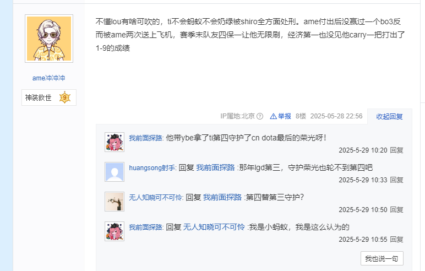Click the IP属地 help question mark icon
The height and width of the screenshot is (271, 425).
click(x=260, y=116)
